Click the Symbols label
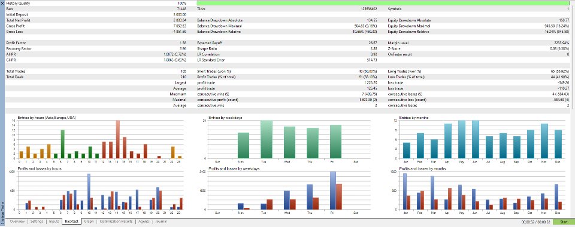Screen dimensions: 575x227 click(x=395, y=9)
